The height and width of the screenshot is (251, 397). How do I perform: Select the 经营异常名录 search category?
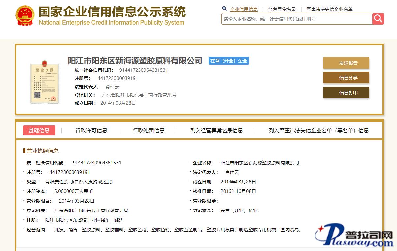(282, 9)
